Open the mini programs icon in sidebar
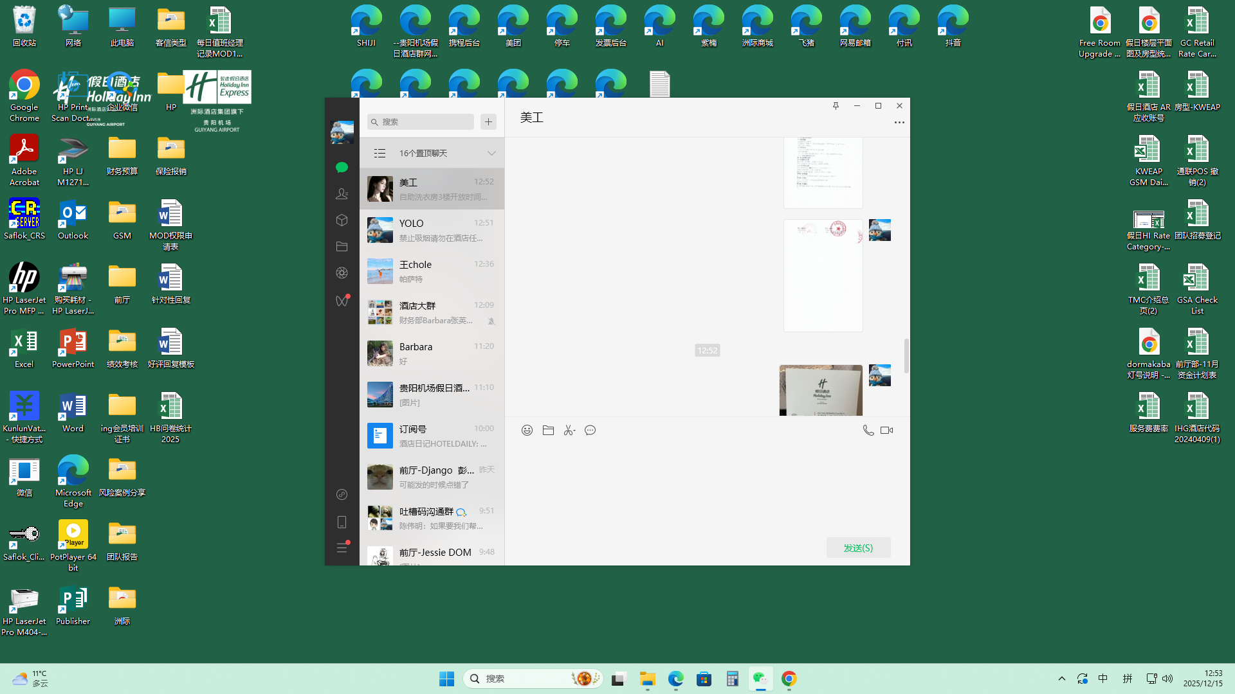The height and width of the screenshot is (694, 1235). 342,494
